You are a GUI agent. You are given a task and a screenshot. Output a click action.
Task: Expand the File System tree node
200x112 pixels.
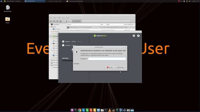[x=50, y=63]
